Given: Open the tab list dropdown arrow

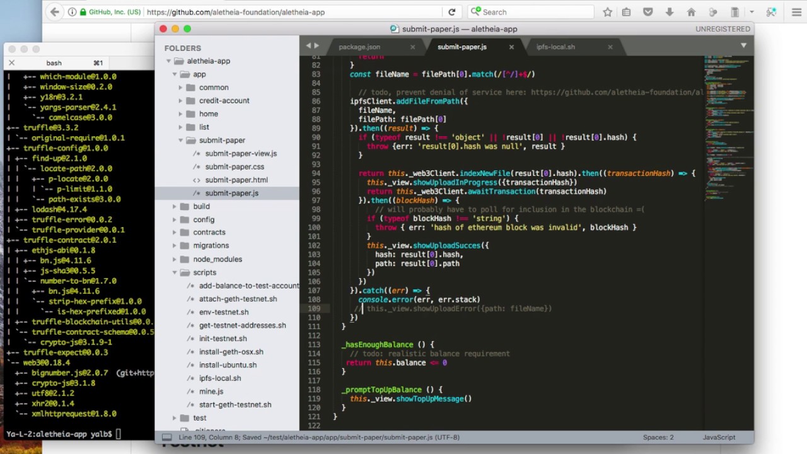Looking at the screenshot, I should pyautogui.click(x=743, y=45).
